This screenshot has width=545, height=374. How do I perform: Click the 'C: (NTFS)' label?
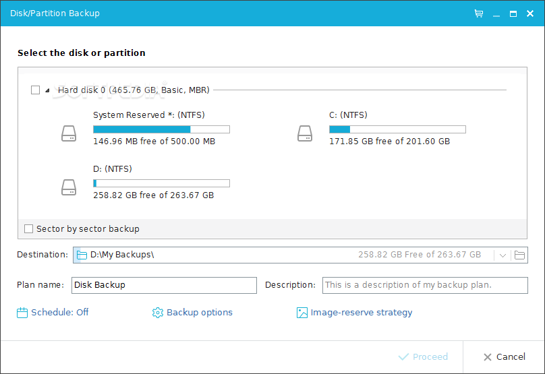point(348,115)
